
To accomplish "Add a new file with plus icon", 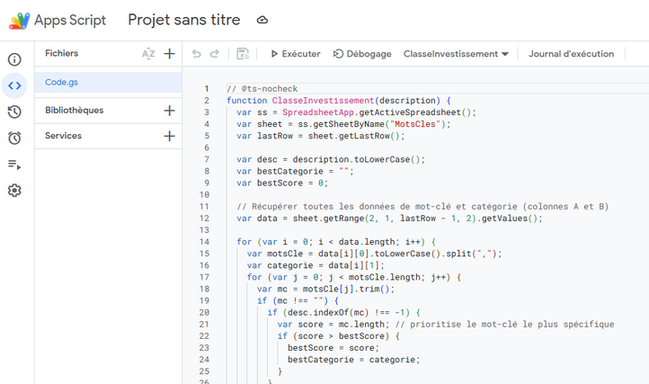I will pyautogui.click(x=169, y=54).
